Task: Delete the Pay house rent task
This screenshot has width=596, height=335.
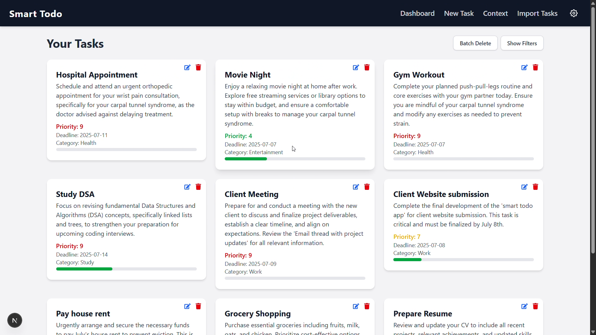Action: (x=198, y=306)
